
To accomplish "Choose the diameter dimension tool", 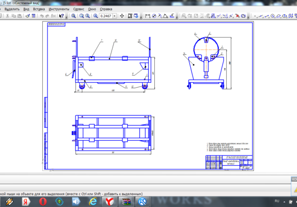I will coord(154,16).
